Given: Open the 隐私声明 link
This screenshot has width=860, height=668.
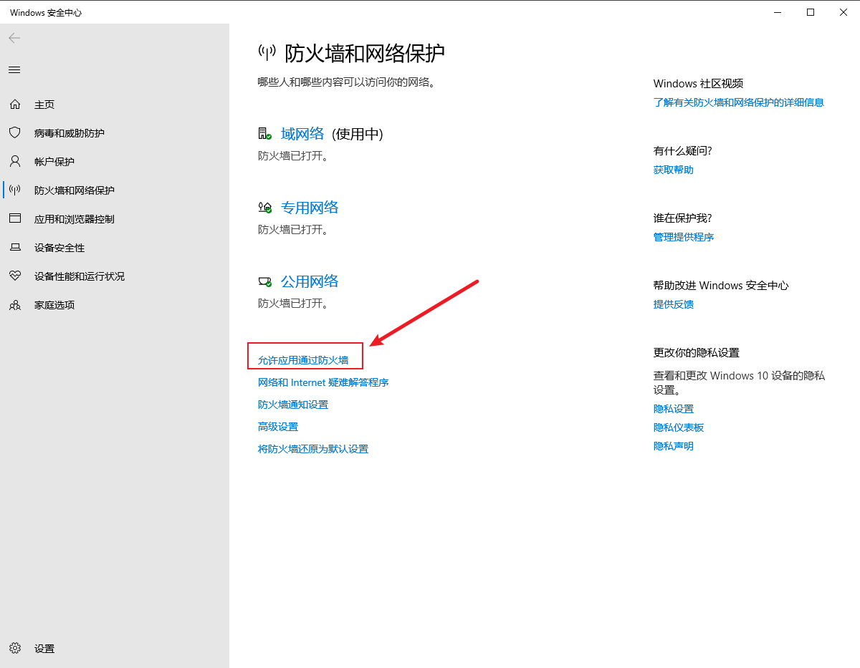Looking at the screenshot, I should [674, 446].
